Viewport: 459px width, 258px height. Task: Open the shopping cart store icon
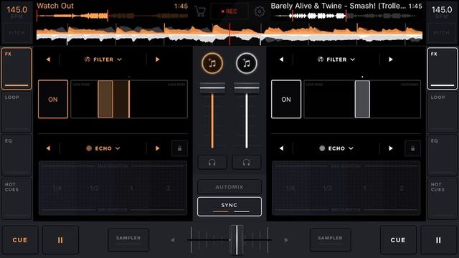200,11
